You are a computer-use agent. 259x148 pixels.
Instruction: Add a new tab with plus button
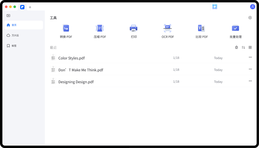(30, 7)
